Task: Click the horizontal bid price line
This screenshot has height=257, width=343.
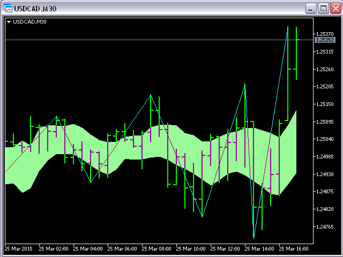Action: point(161,40)
